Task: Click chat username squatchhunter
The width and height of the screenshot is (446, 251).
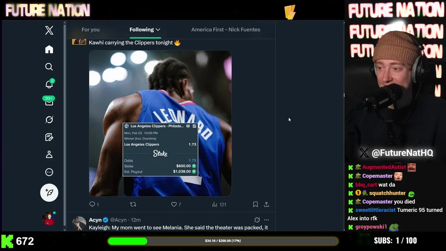Action: [x=387, y=193]
